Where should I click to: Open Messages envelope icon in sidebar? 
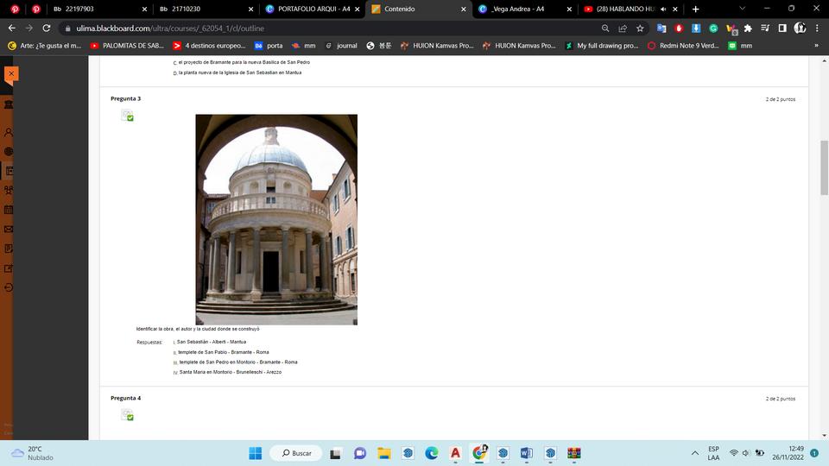point(9,230)
